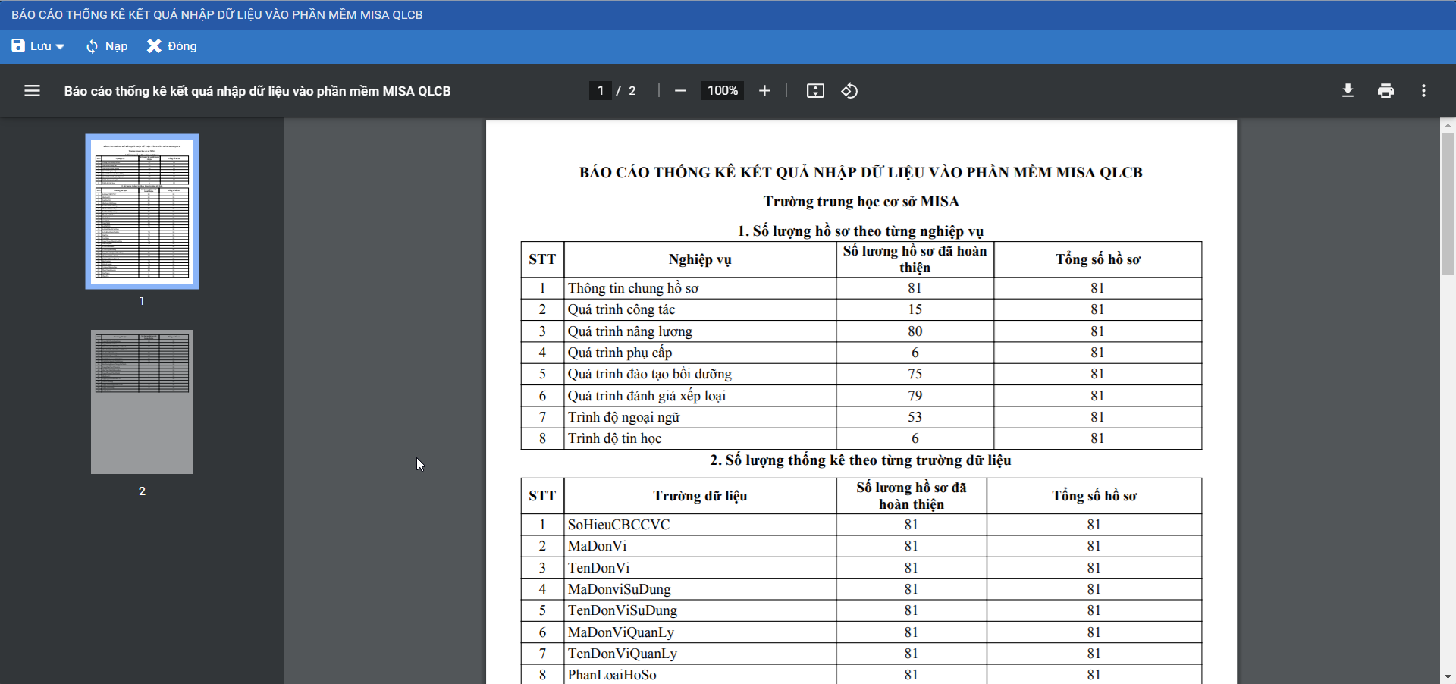Print the report using printer icon

point(1385,91)
